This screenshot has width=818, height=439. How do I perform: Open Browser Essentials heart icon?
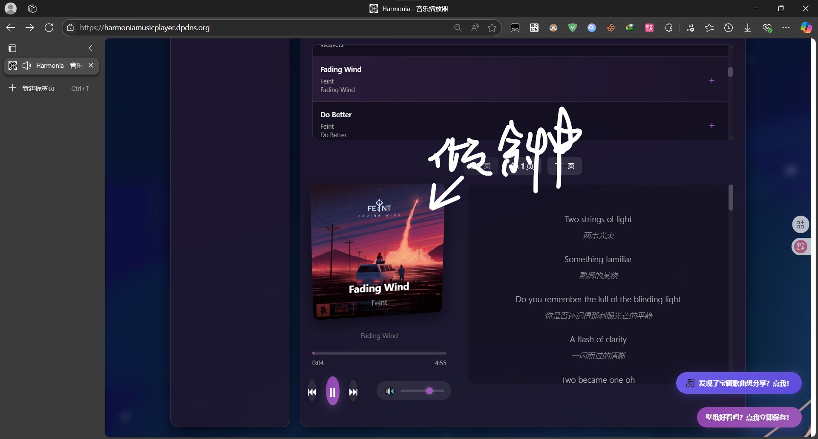pyautogui.click(x=767, y=28)
